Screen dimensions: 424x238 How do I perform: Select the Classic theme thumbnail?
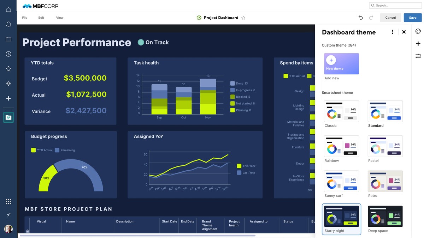(341, 111)
